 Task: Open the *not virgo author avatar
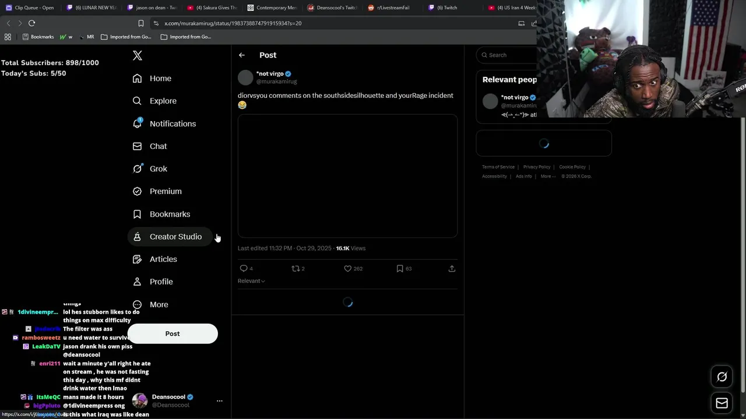coord(245,77)
